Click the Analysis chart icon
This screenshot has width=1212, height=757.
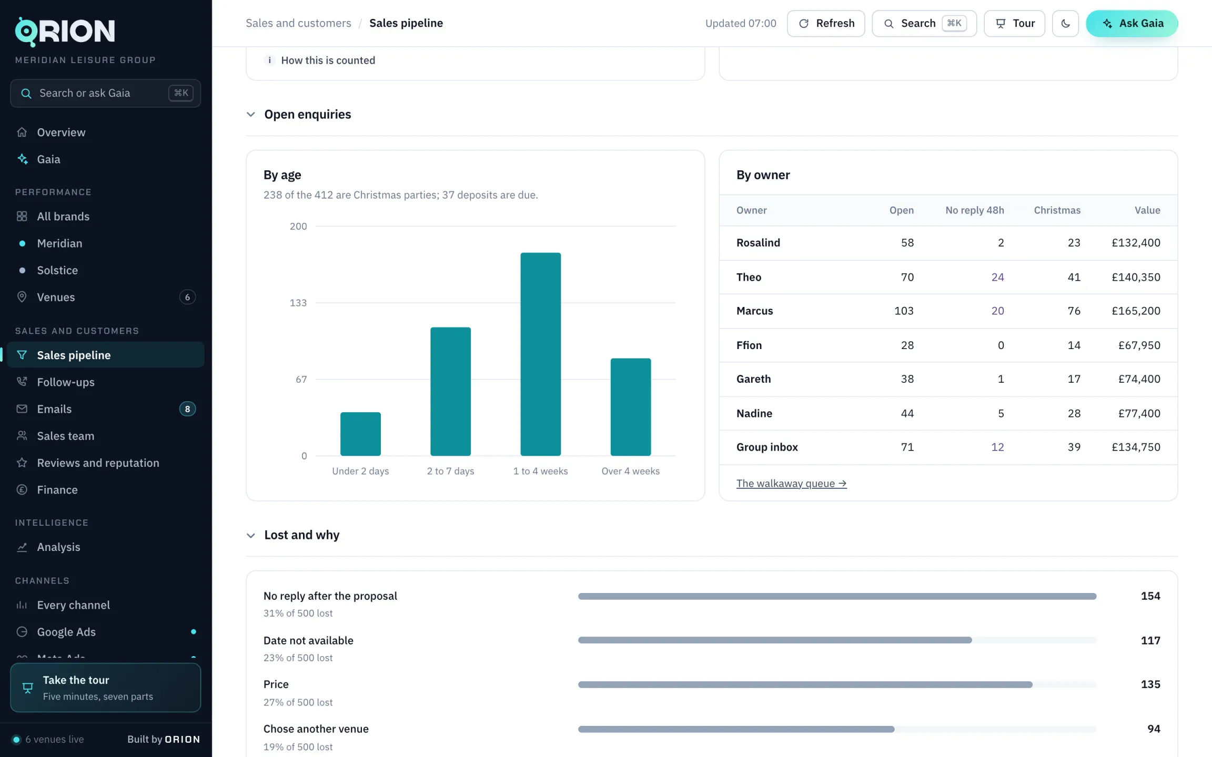(22, 547)
